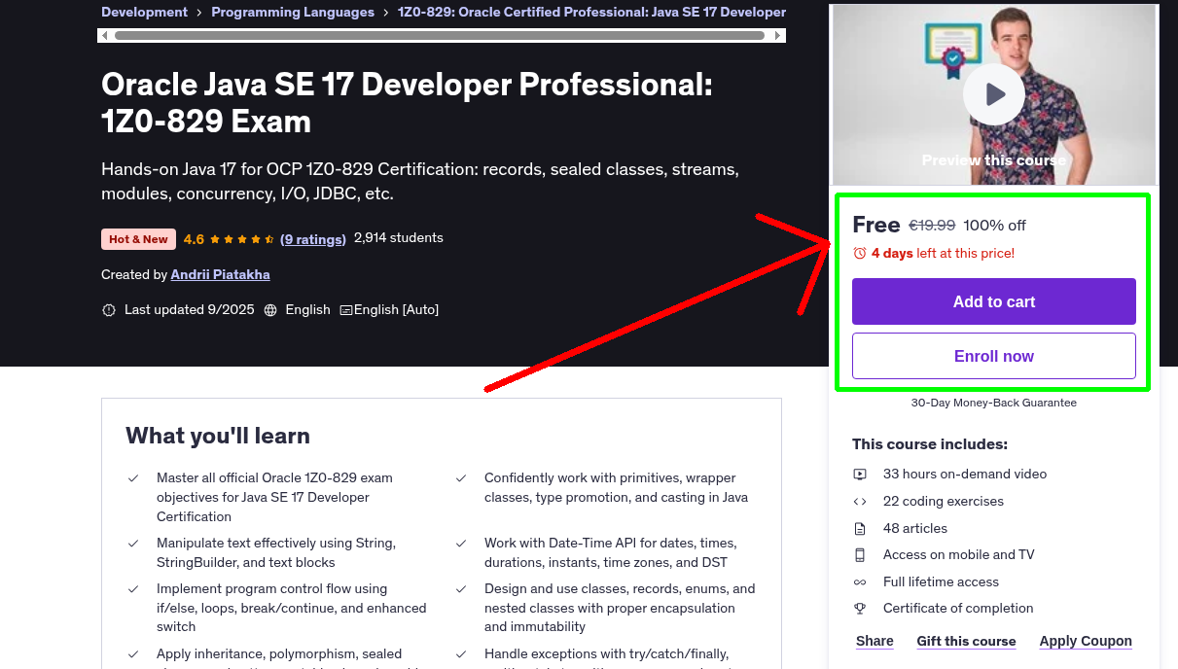This screenshot has height=669, width=1178.
Task: Click the What you'll learn heading
Action: tap(218, 437)
